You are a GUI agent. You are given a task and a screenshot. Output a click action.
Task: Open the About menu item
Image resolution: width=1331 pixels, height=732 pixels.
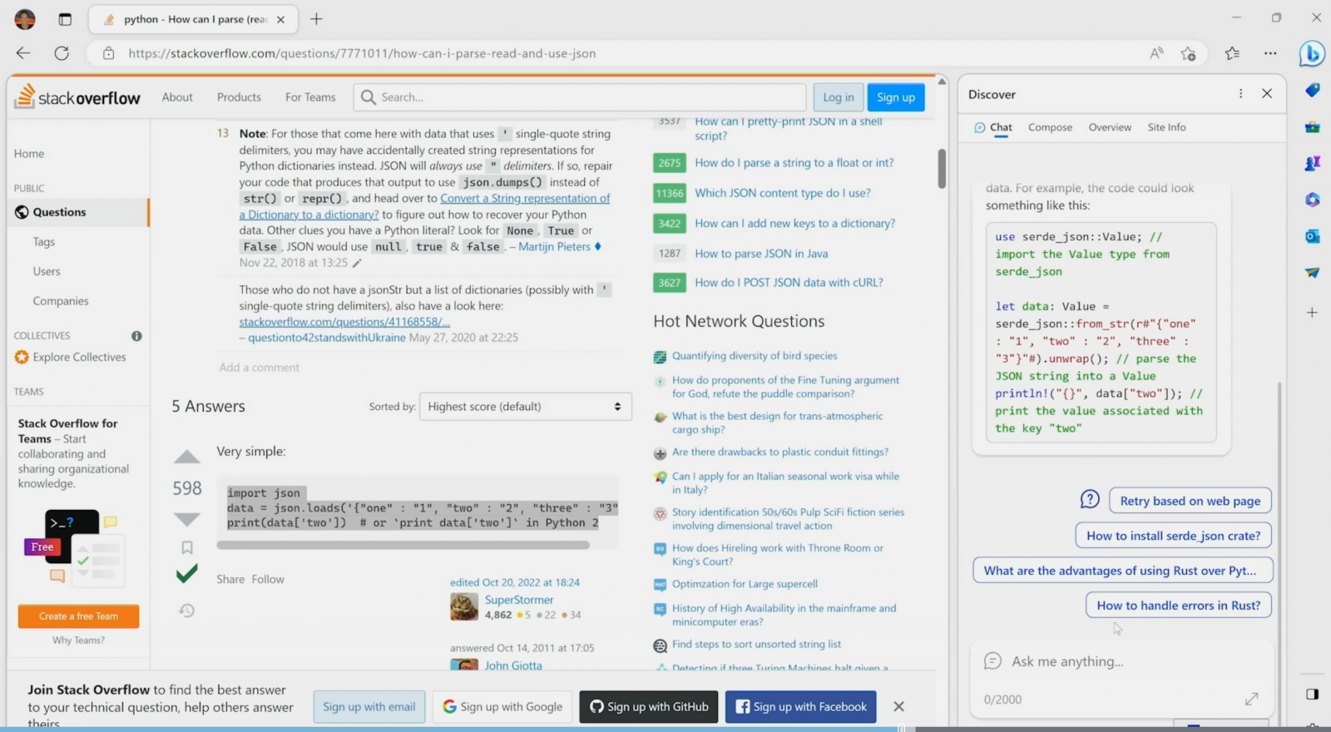point(177,97)
